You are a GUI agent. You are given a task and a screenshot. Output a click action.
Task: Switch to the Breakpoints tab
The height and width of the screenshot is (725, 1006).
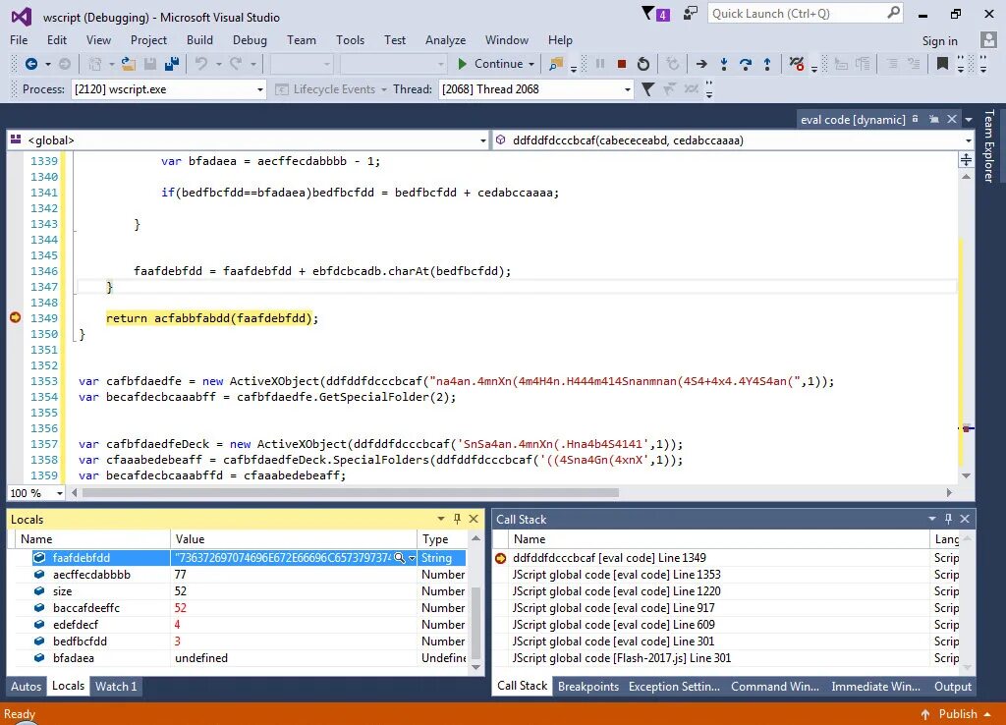[x=588, y=686]
